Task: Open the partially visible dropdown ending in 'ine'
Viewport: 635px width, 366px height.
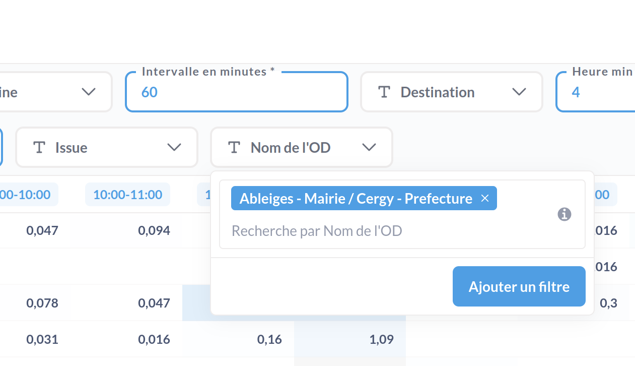Action: pyautogui.click(x=56, y=92)
